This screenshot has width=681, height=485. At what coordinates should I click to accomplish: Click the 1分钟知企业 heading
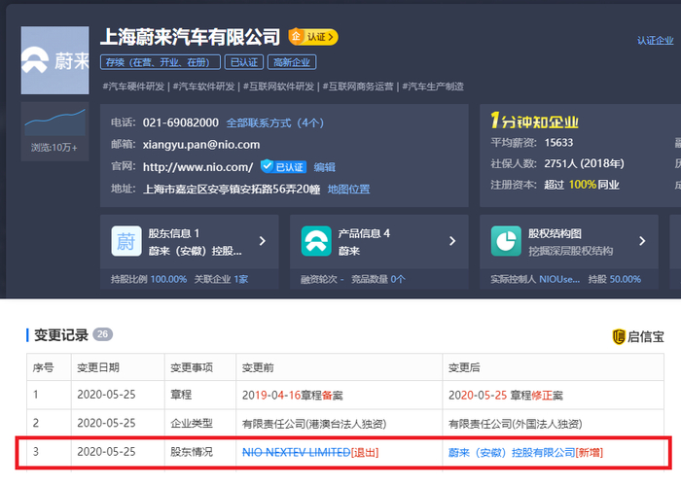[534, 121]
